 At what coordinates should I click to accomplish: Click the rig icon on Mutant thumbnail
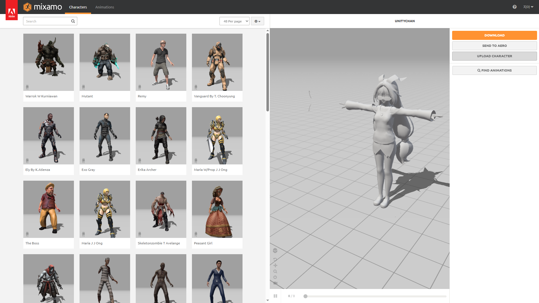tap(83, 87)
